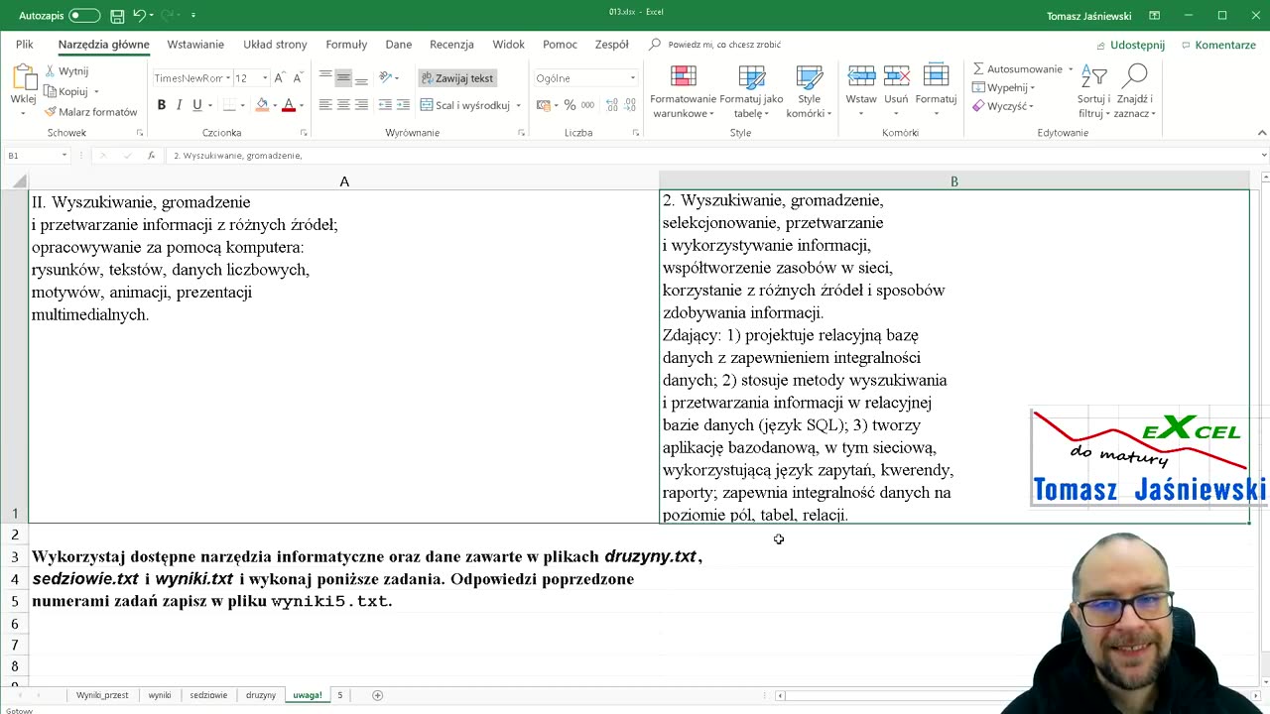Undo the last action

[139, 16]
